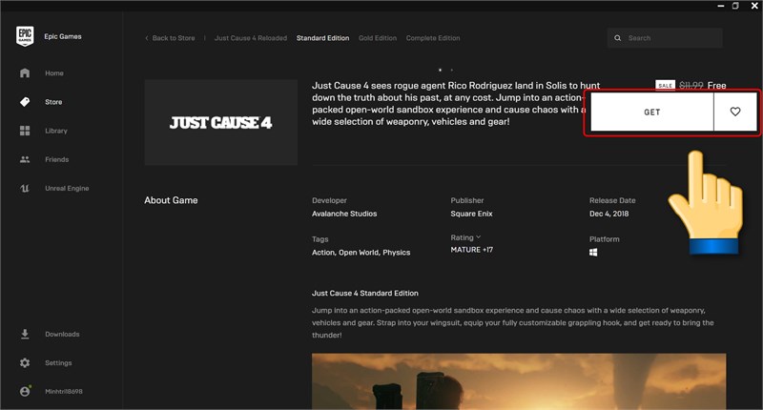Viewport: 763px width, 410px height.
Task: Open the Library grid icon
Action: tap(25, 131)
